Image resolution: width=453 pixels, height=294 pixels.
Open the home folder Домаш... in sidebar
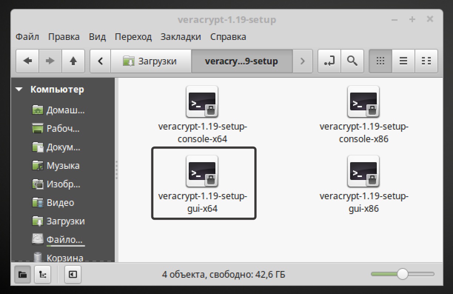(58, 110)
